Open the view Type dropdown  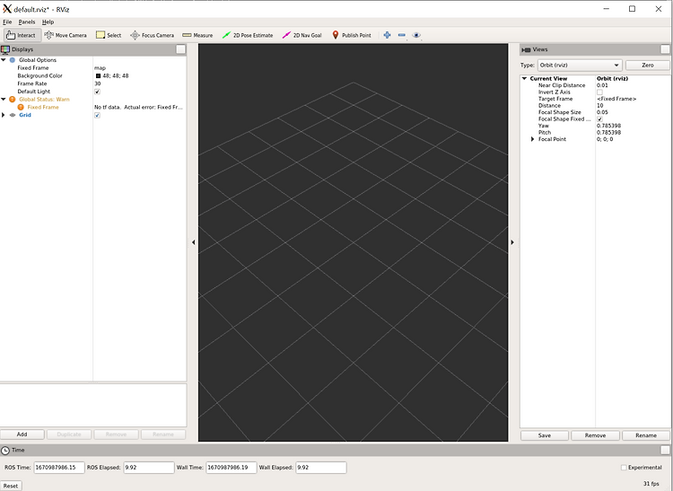580,66
